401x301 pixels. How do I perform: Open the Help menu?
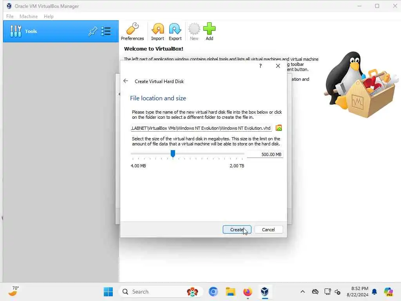[x=49, y=16]
